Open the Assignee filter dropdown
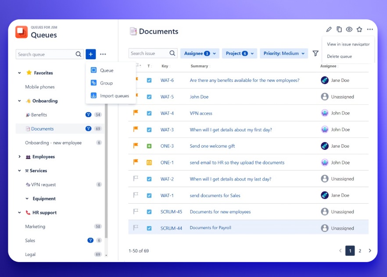This screenshot has height=277, width=387. (x=200, y=53)
